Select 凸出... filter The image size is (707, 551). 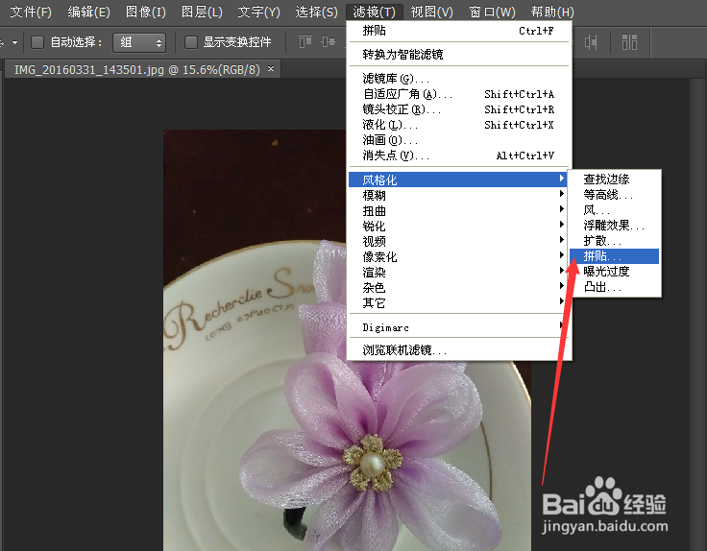[x=614, y=286]
